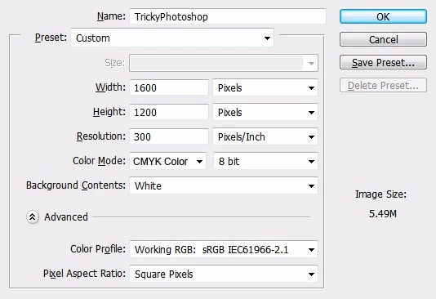Click the Width field showing 1600
Viewport: 436px width, 299px height.
169,88
